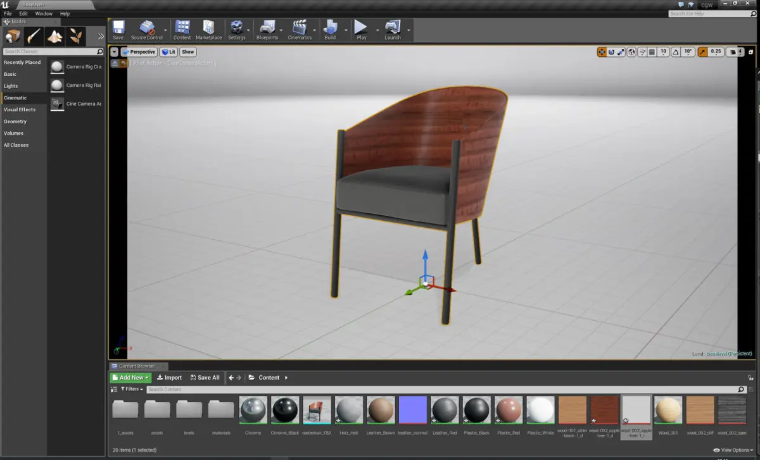
Task: Select translate gizmo mode in viewport
Action: pyautogui.click(x=602, y=52)
